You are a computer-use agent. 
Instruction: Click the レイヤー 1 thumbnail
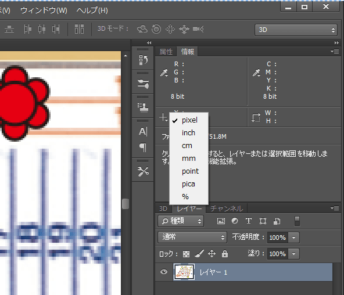pos(184,272)
